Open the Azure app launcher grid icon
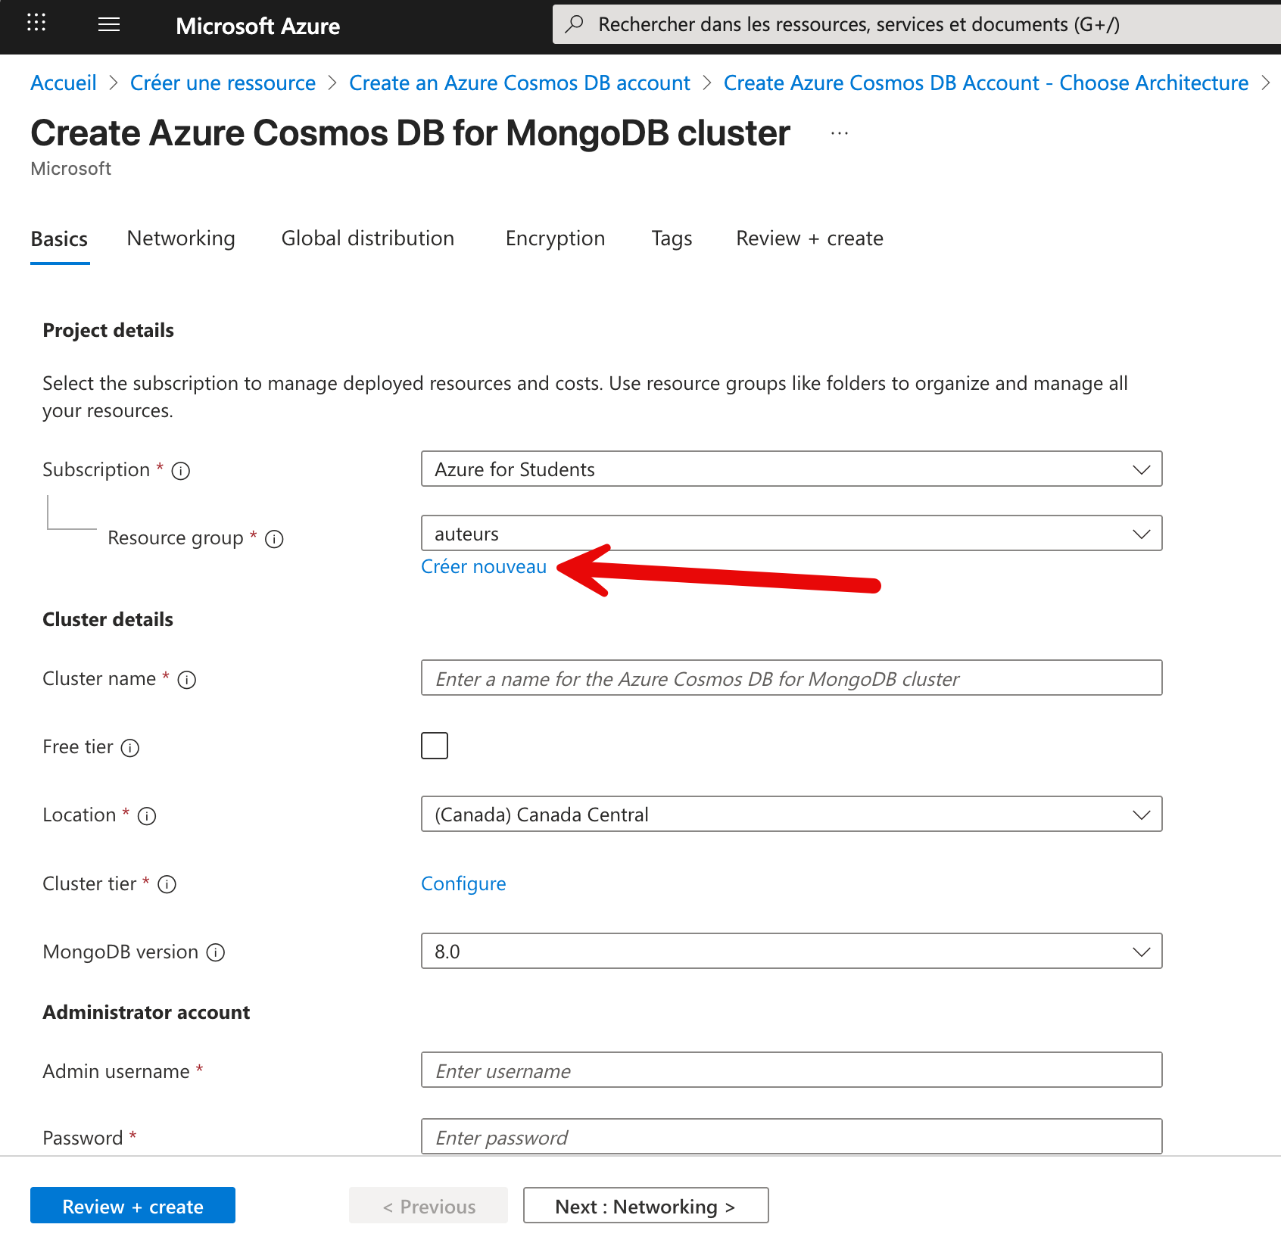This screenshot has width=1281, height=1243. click(36, 23)
